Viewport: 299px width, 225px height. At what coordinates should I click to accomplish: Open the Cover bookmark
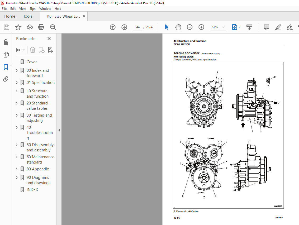(32, 62)
